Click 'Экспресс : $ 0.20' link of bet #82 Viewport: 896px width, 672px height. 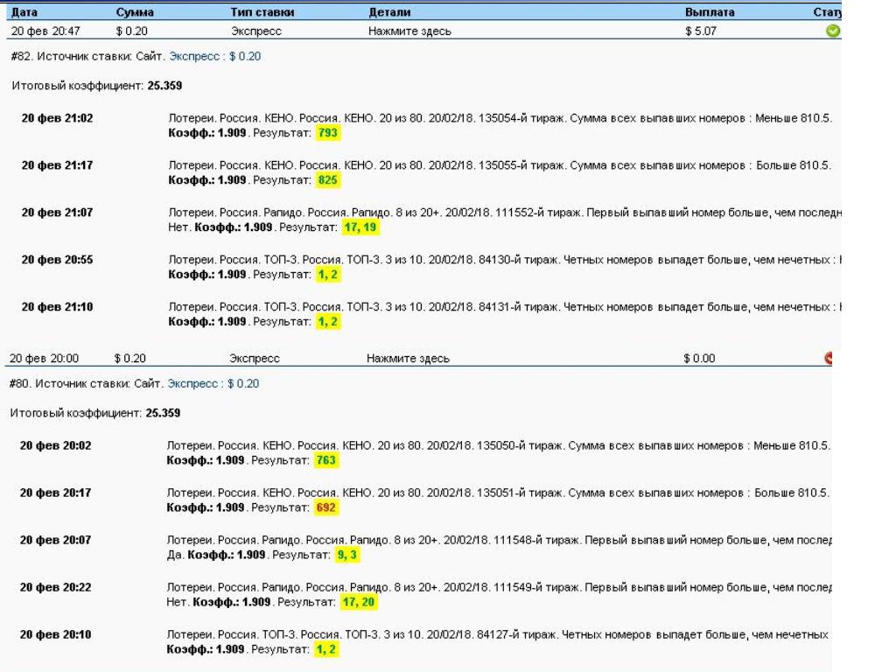pos(215,57)
